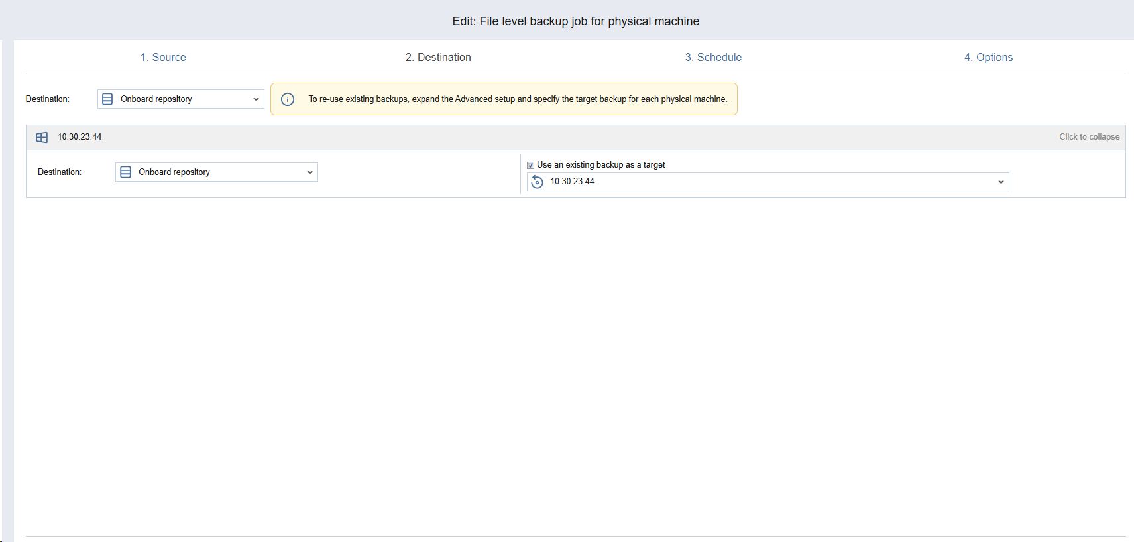Click the Windows machine icon beside 10.30.23.44
Screen dimensions: 1134x542
coord(42,137)
